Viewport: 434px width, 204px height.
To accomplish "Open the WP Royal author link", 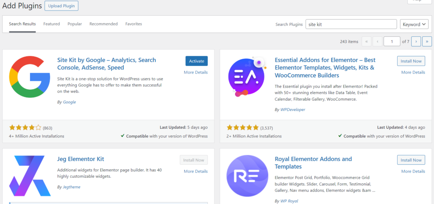I will point(289,201).
